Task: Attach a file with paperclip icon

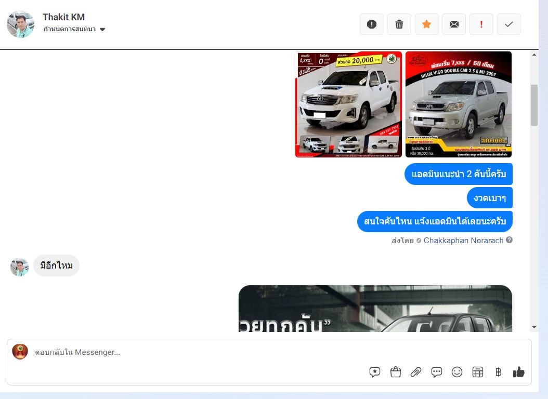Action: click(416, 372)
